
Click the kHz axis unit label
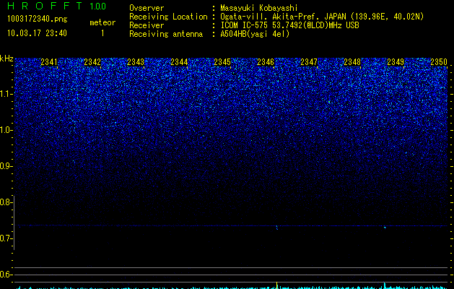point(6,59)
